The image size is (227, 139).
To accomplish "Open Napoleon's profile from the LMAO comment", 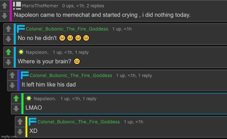I will click(45, 99).
